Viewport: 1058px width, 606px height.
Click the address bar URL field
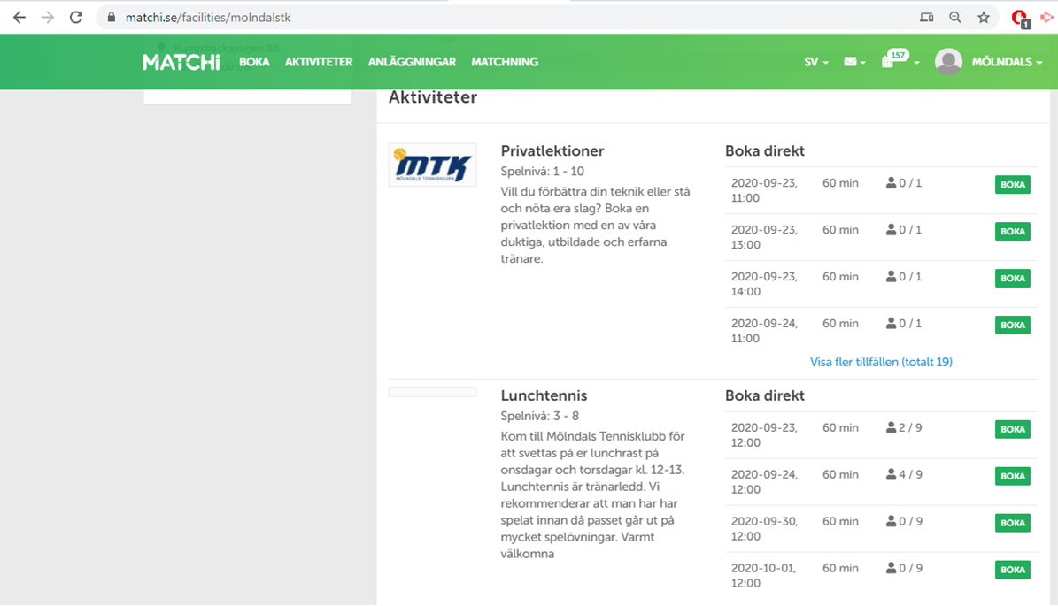click(443, 17)
